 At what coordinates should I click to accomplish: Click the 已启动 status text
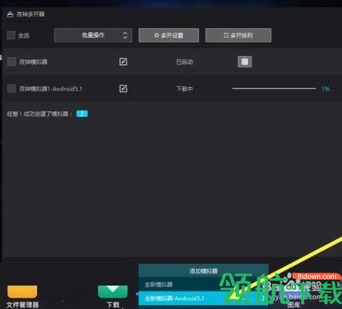(x=185, y=62)
